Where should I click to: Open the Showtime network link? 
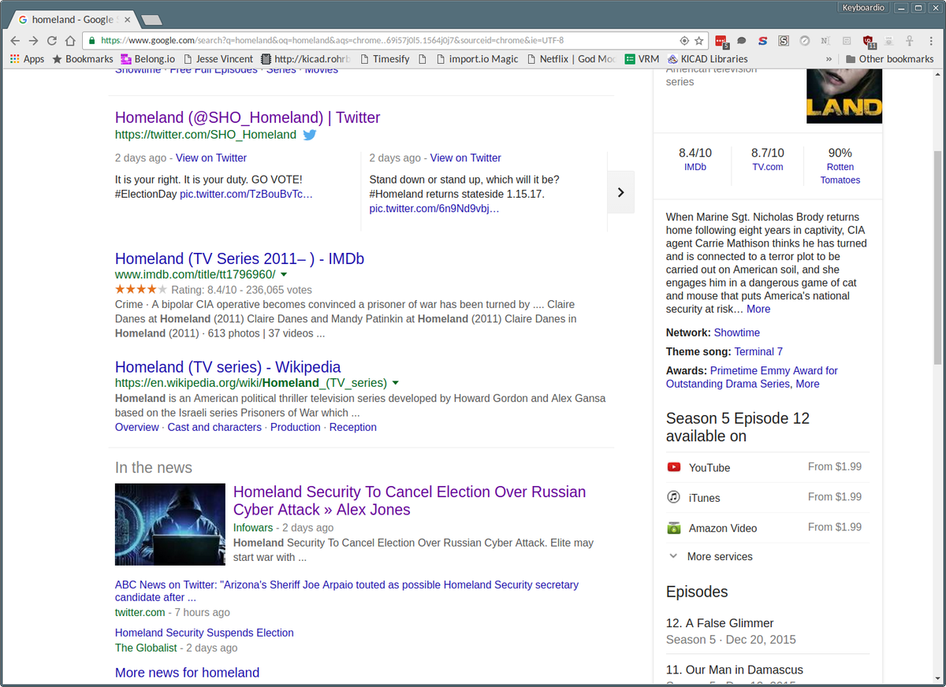pyautogui.click(x=737, y=332)
